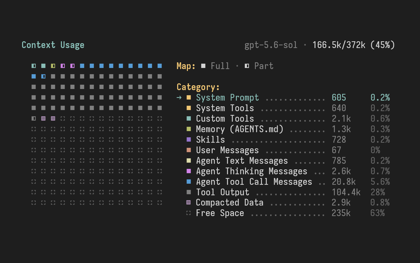The height and width of the screenshot is (263, 420).
Task: Click the Memory olive-green color swatch
Action: pyautogui.click(x=189, y=129)
